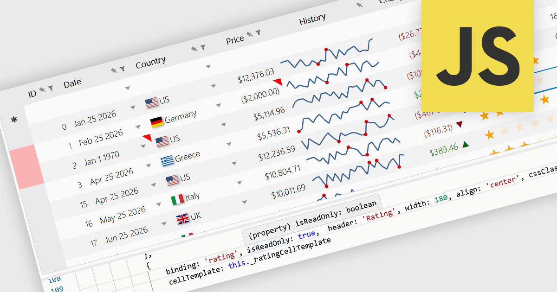Open the date dropdown for Jan 25 2026

tap(133, 108)
